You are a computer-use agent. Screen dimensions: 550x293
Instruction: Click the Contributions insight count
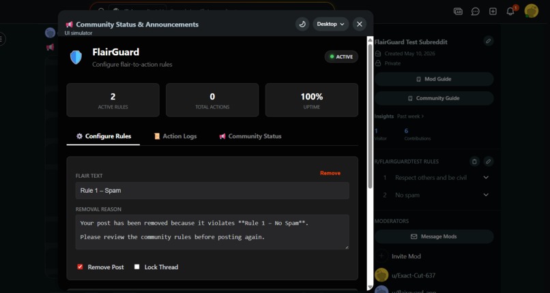click(406, 131)
